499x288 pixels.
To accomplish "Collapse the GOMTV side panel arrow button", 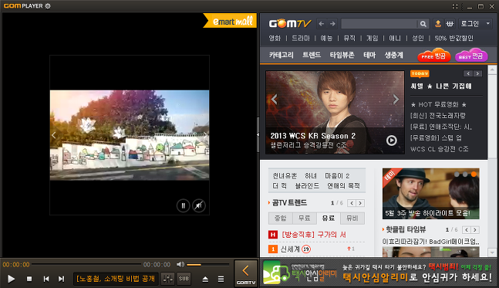I will point(246,273).
